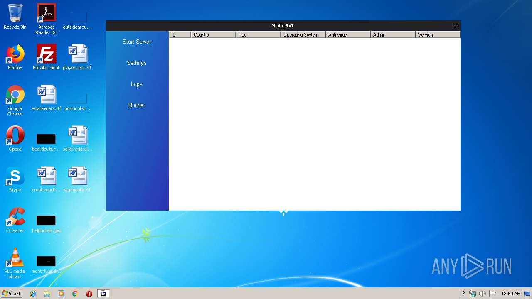This screenshot has height=299, width=532.
Task: Select creativeacti file icon
Action: click(46, 179)
